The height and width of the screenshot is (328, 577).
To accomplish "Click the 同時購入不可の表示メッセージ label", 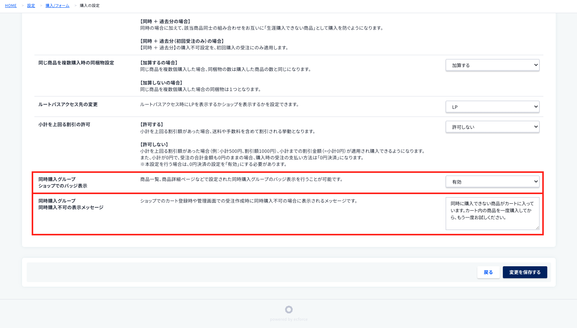I will coord(71,208).
